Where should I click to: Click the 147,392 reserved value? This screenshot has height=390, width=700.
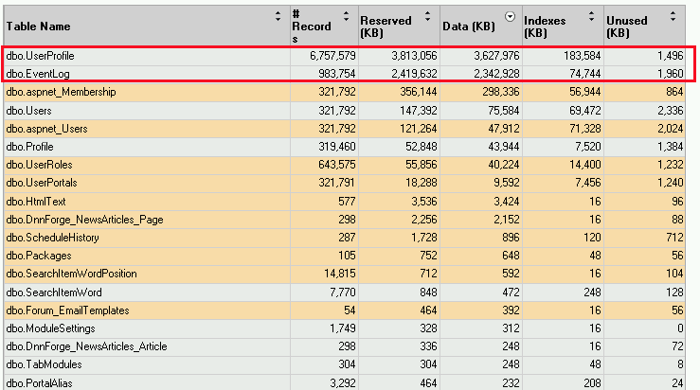[x=419, y=110]
